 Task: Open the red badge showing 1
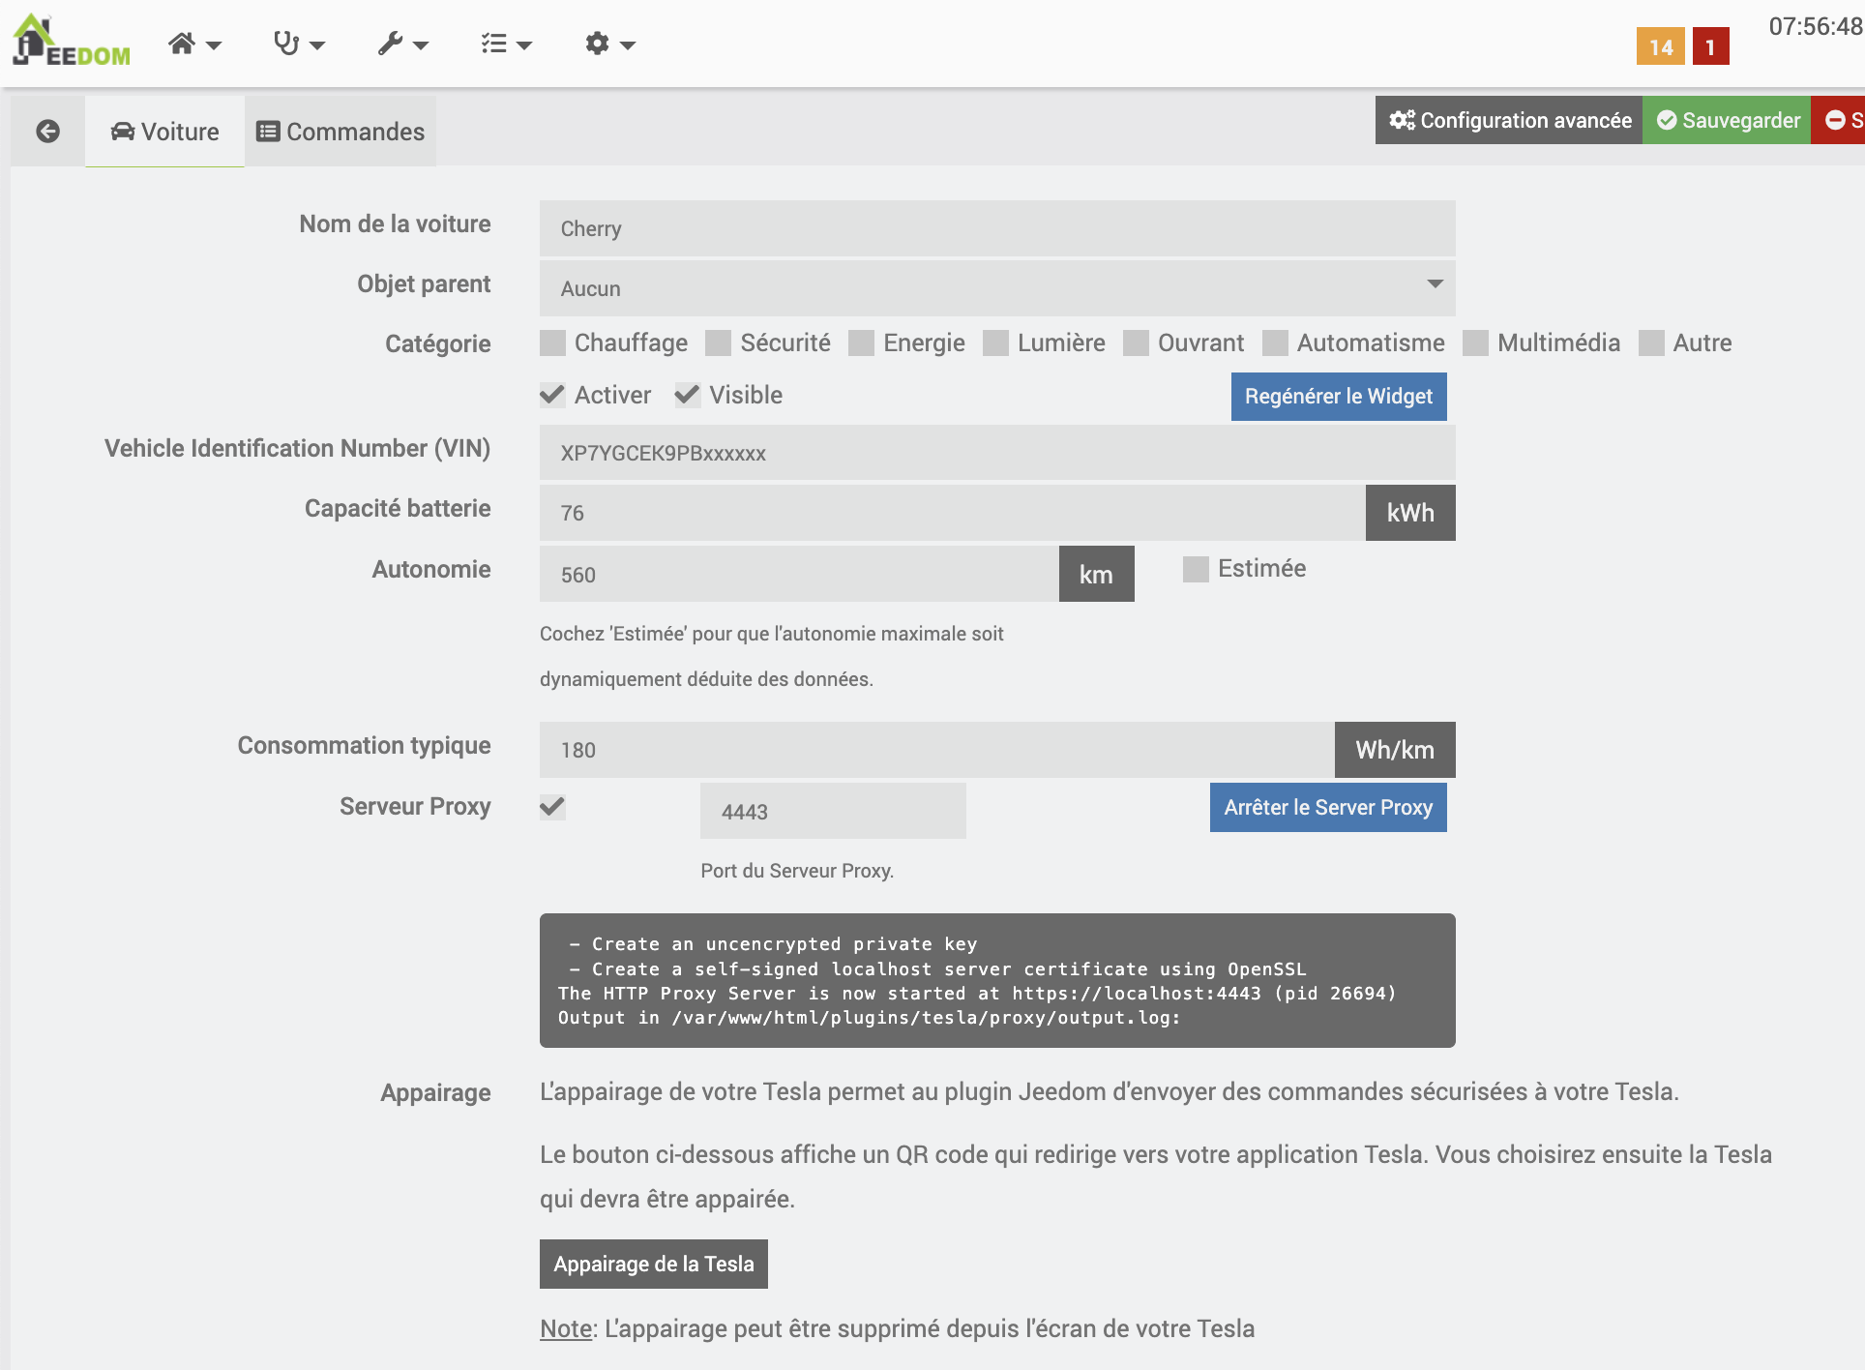(1710, 46)
